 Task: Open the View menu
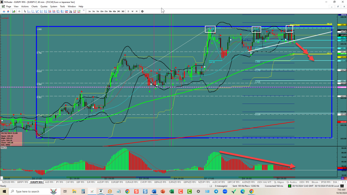tap(16, 6)
